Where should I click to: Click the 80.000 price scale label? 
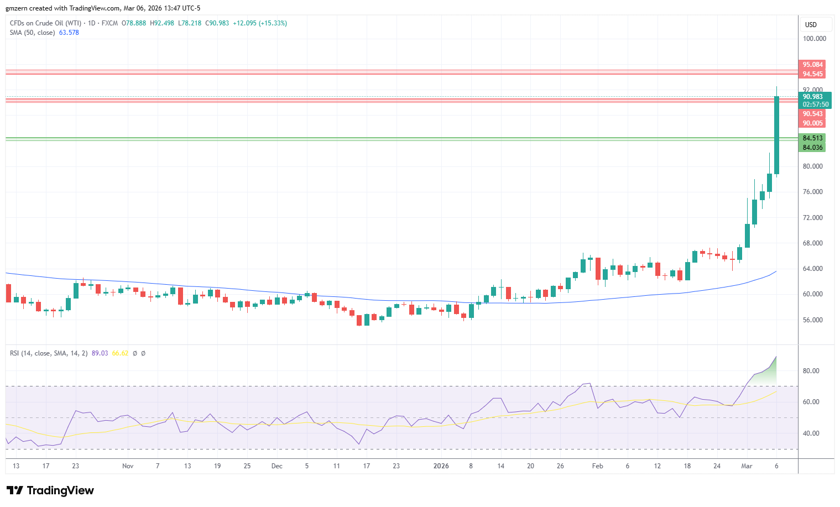[x=812, y=166]
